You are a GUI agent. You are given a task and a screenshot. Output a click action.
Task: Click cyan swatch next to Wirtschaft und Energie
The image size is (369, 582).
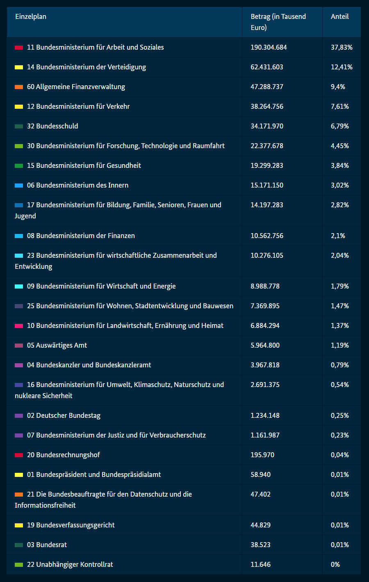[x=19, y=286]
